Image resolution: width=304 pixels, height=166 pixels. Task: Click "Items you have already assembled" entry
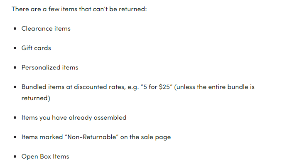pos(74,118)
